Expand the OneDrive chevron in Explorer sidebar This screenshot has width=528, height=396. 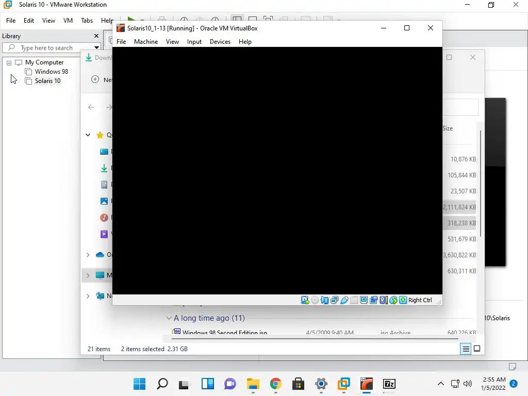point(88,255)
